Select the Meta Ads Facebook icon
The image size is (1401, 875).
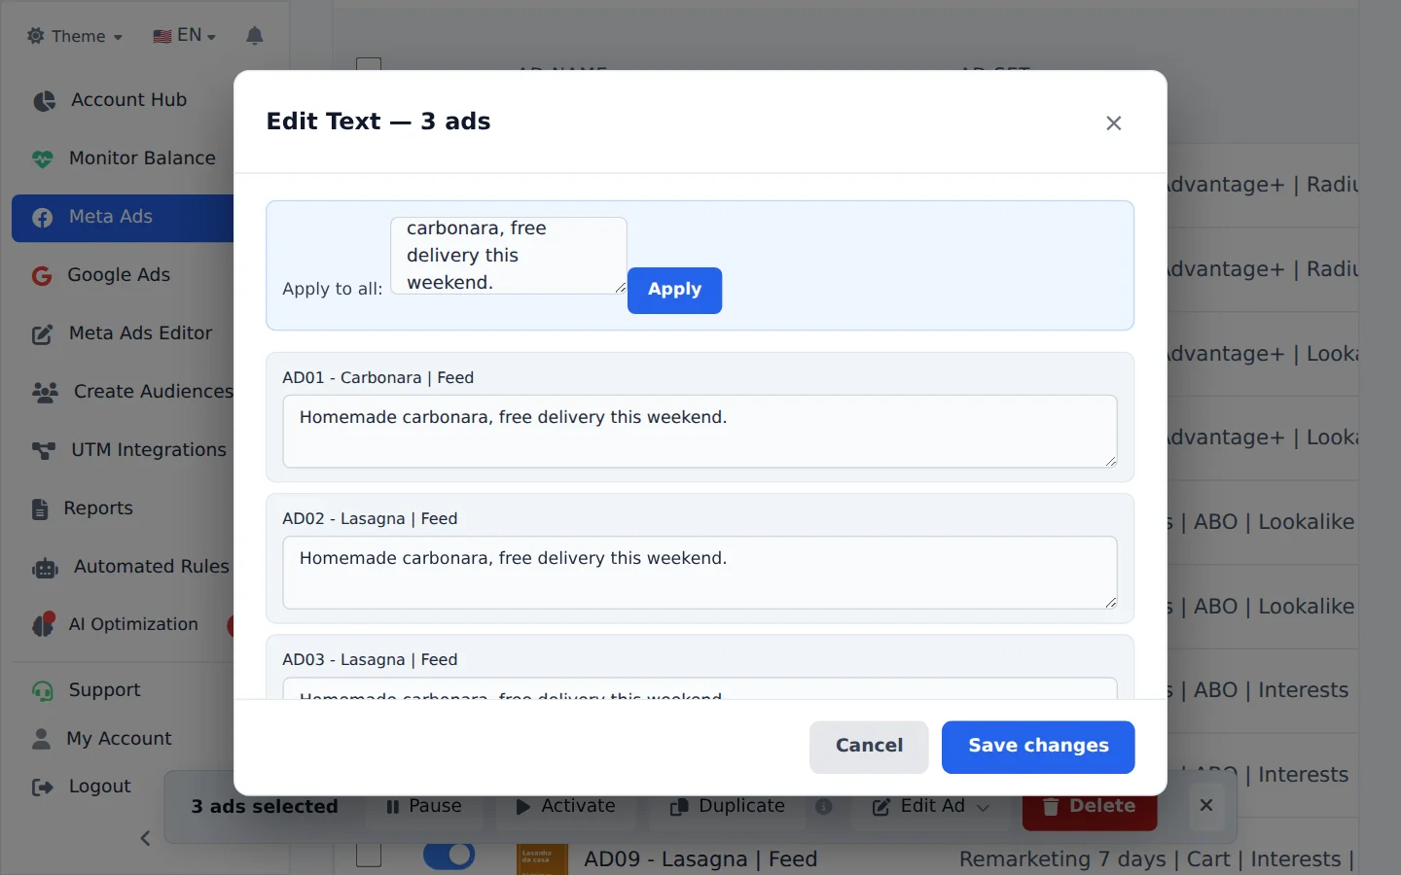(x=43, y=218)
